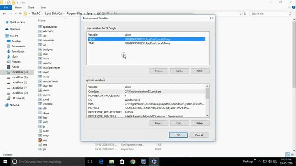
Task: Open Network in navigation pane
Action: coord(14,105)
